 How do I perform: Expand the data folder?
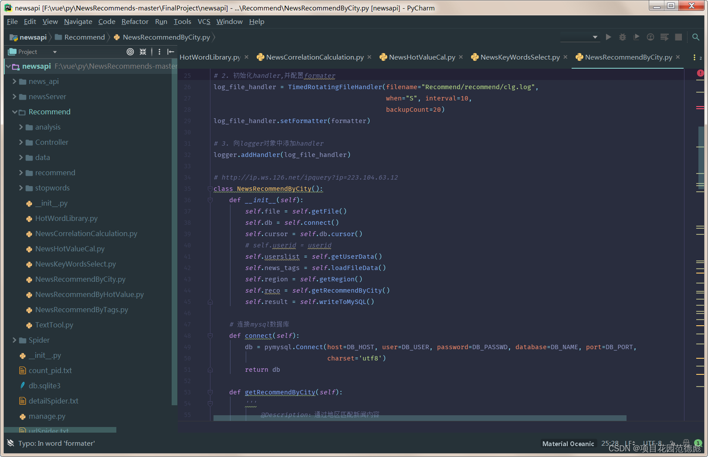tap(21, 157)
